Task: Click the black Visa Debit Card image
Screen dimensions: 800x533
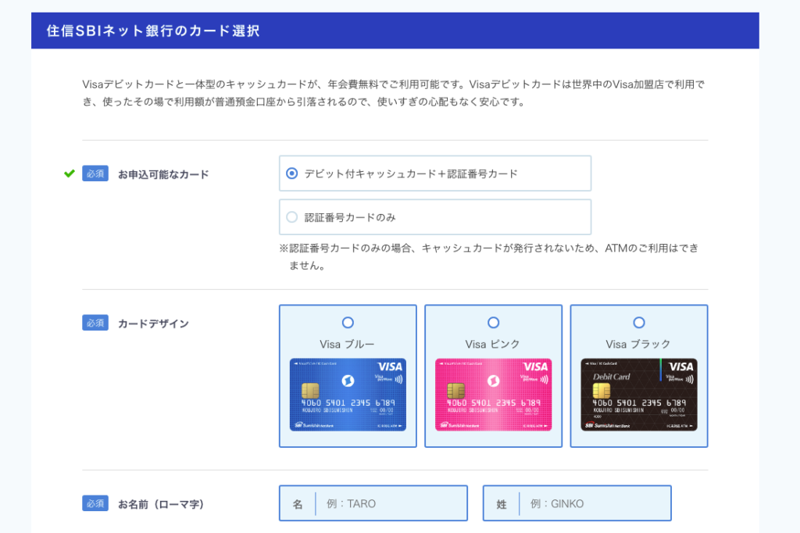Action: click(x=639, y=395)
